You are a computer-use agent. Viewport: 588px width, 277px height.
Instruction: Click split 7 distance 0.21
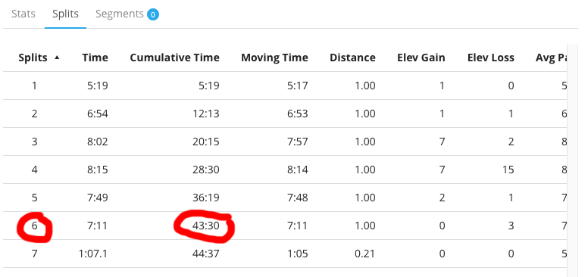[365, 254]
